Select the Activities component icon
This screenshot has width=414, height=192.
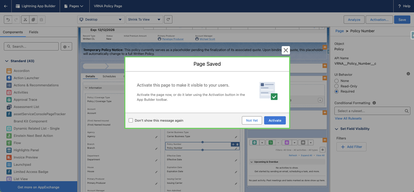coord(9,93)
